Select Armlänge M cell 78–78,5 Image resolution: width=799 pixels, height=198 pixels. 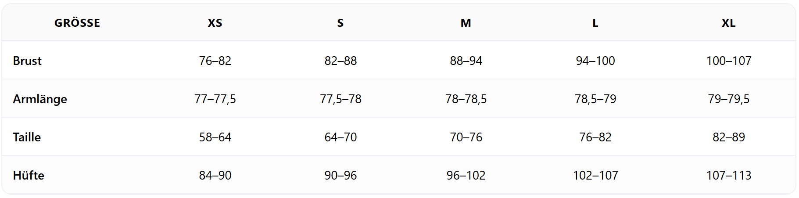pyautogui.click(x=466, y=99)
